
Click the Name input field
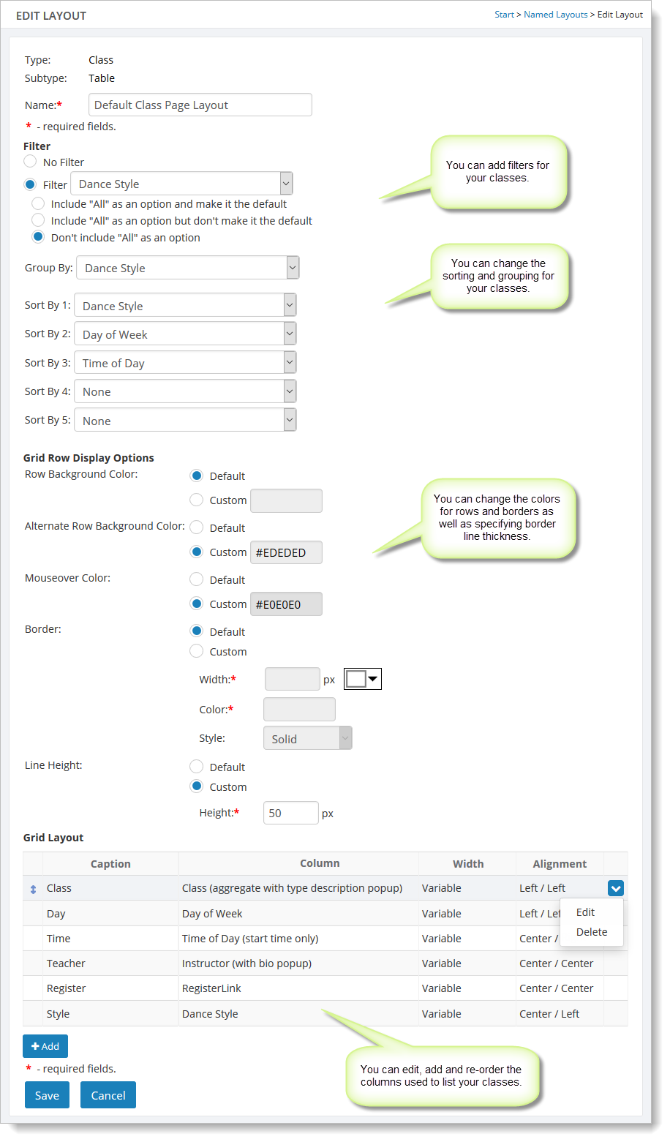click(x=200, y=105)
